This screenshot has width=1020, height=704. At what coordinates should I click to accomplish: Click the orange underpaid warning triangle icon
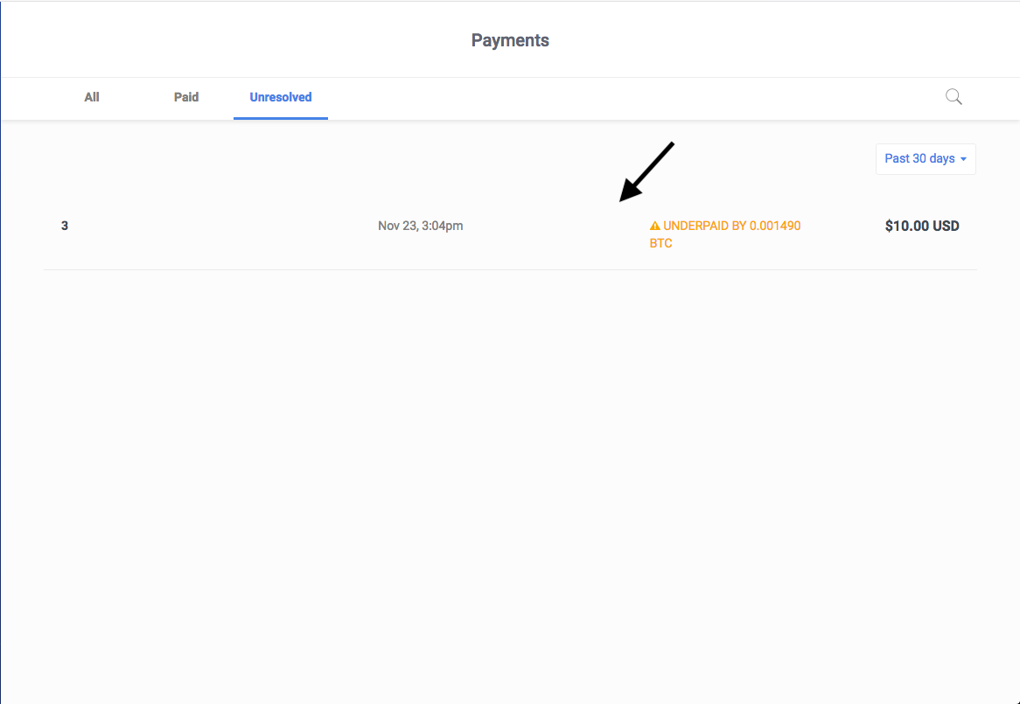pos(655,227)
